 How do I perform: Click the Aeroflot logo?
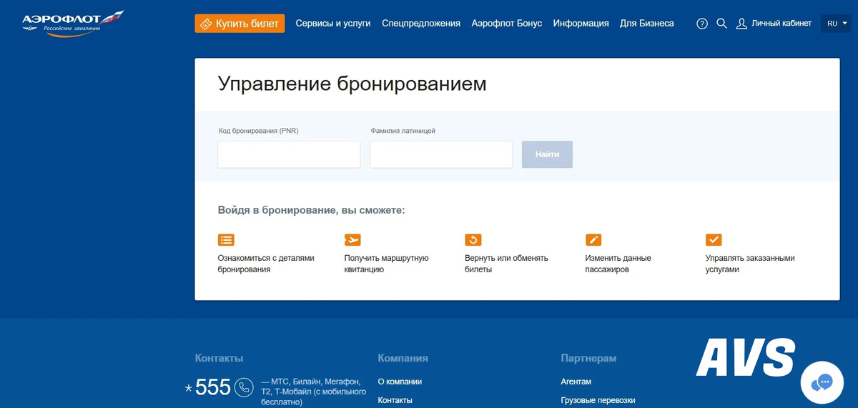click(73, 24)
